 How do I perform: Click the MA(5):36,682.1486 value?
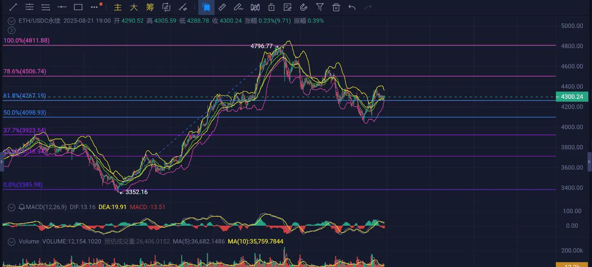point(199,241)
